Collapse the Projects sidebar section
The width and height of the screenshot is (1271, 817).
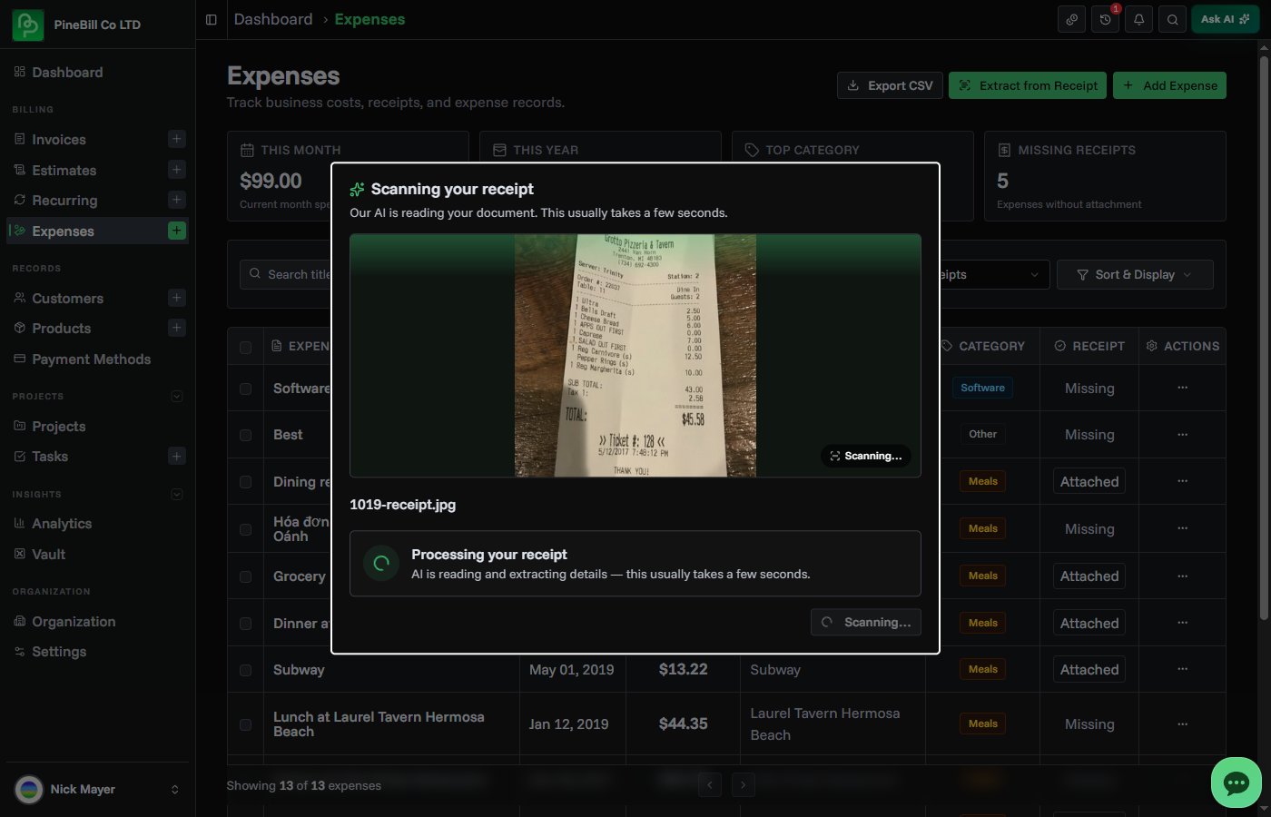tap(177, 396)
